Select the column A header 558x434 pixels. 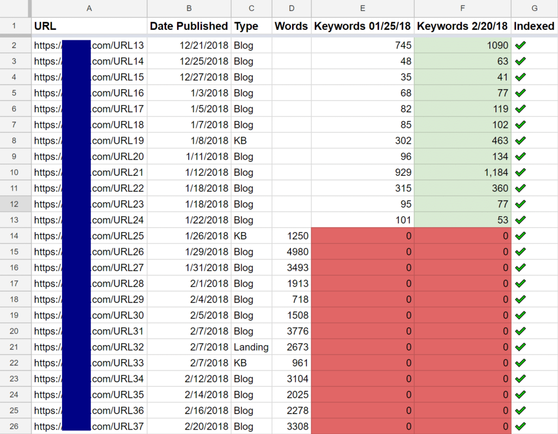(89, 8)
